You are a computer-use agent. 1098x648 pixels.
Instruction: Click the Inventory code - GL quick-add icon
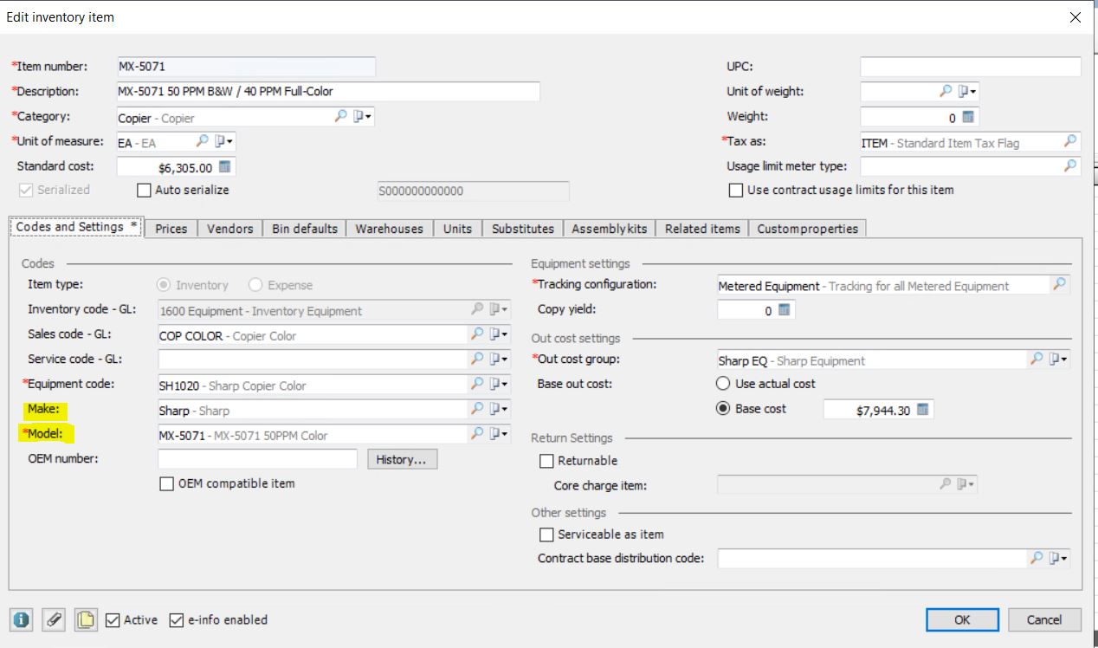tap(499, 309)
